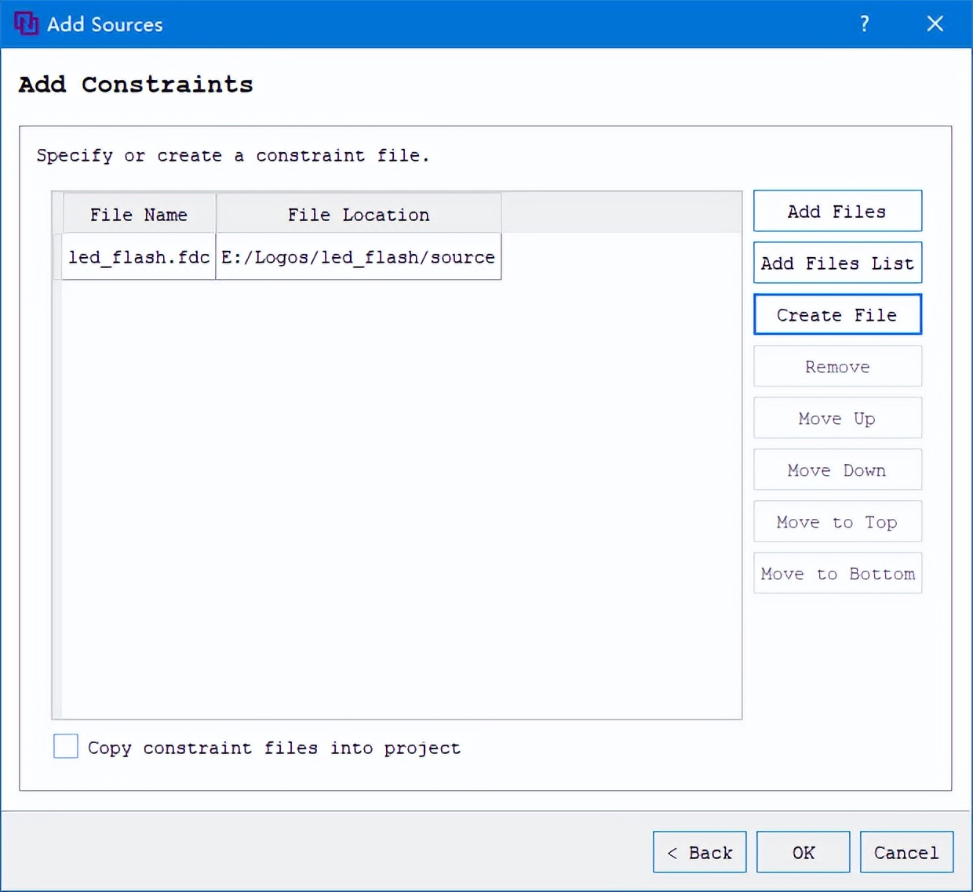Click the Move to Bottom button
This screenshot has height=892, width=973.
tap(837, 573)
